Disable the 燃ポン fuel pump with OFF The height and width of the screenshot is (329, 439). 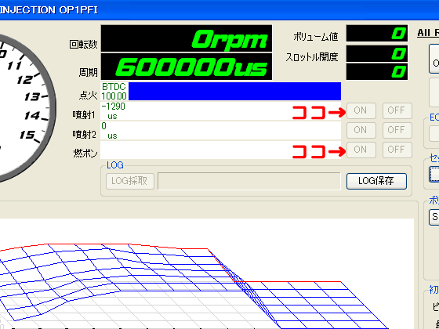click(397, 150)
